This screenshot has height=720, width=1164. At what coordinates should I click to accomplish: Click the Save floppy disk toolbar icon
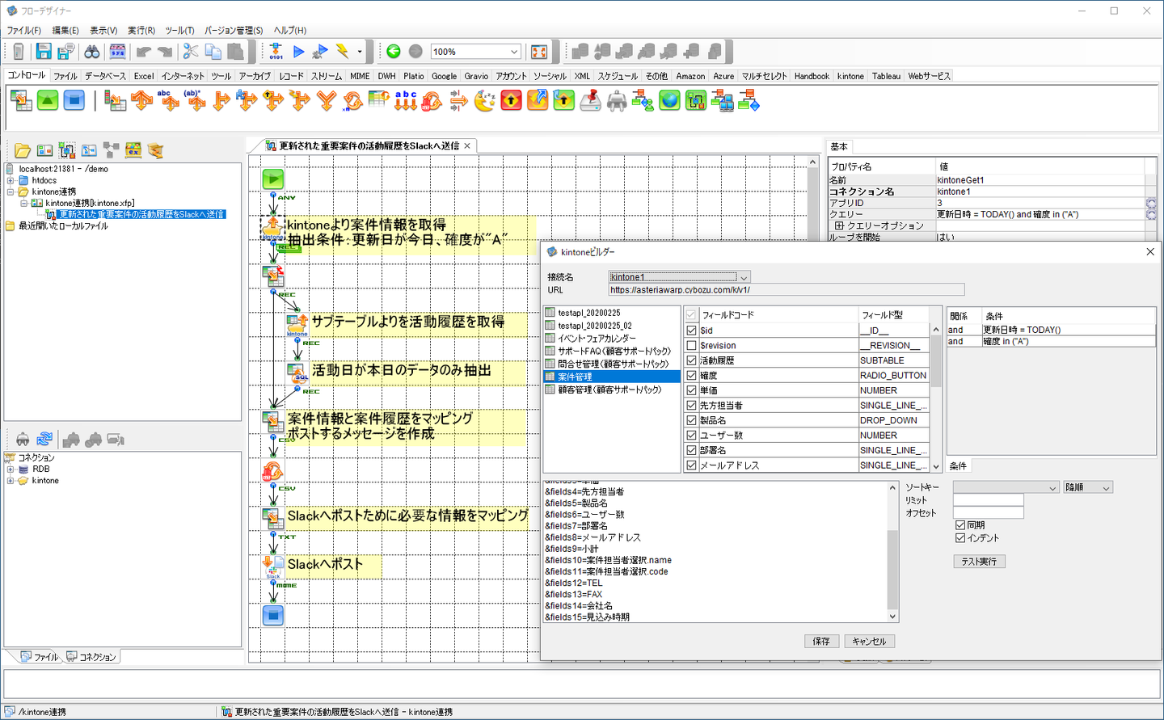44,52
